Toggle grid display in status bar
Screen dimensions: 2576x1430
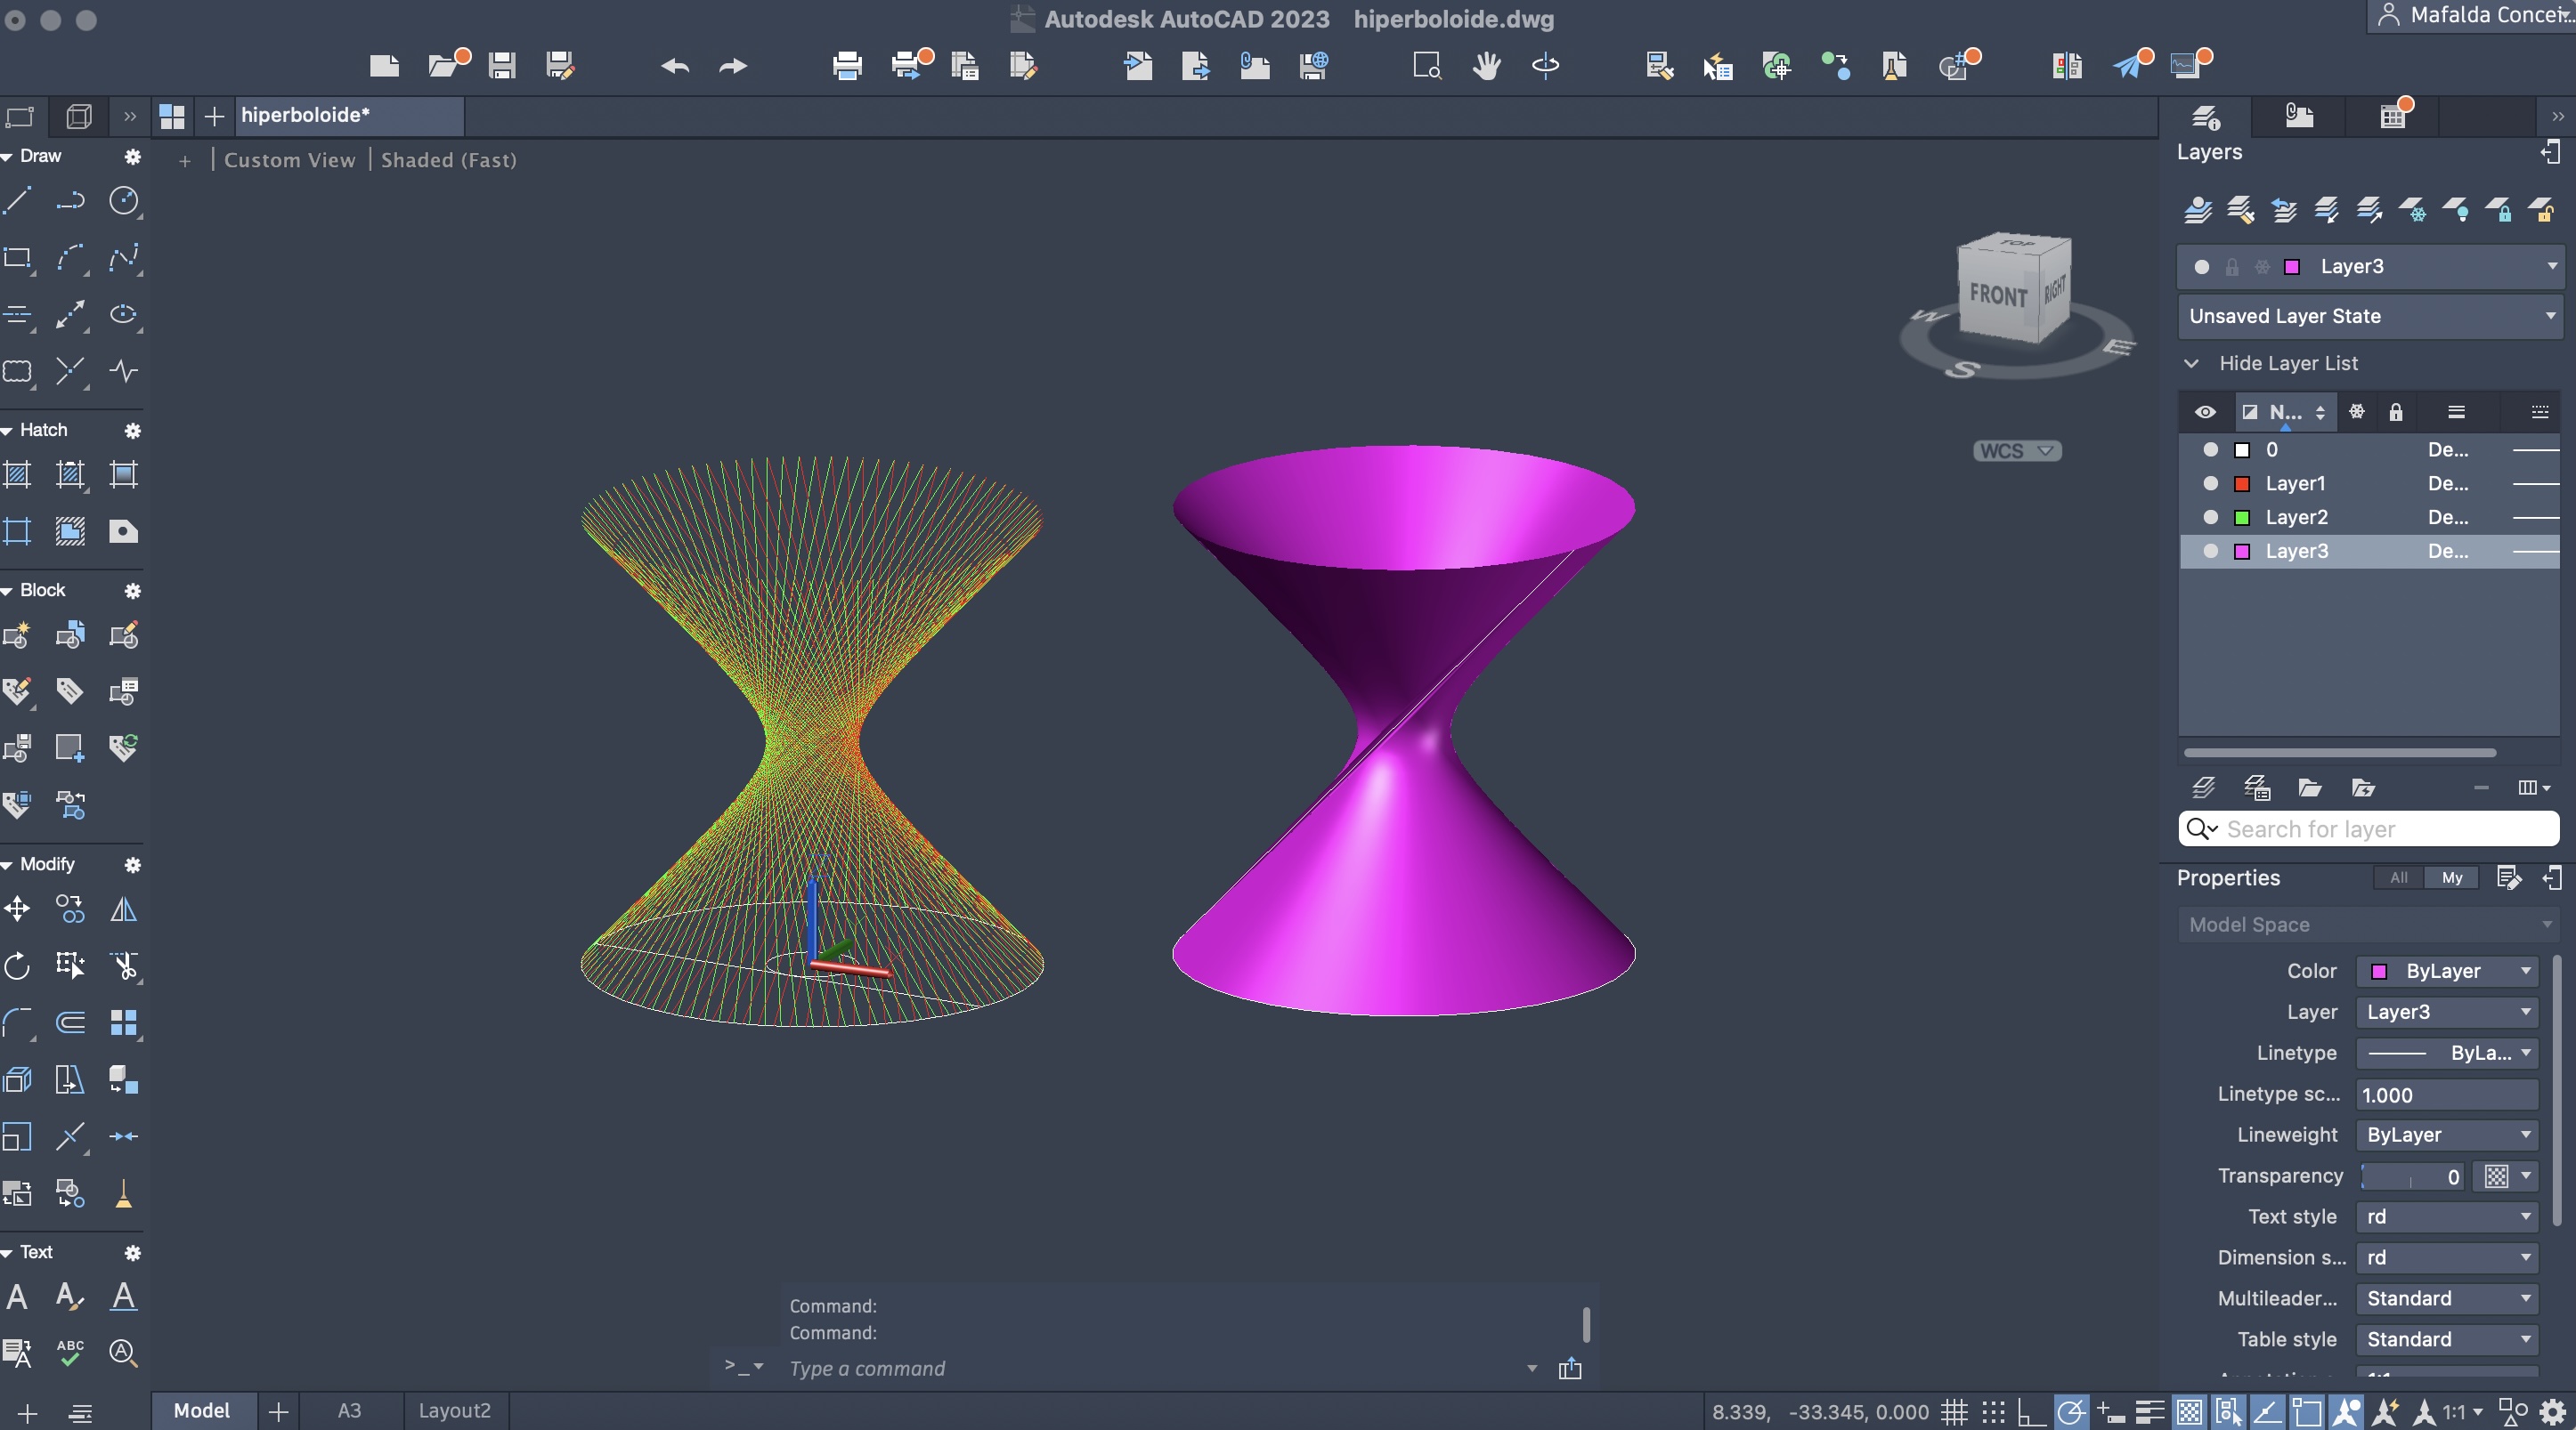[1954, 1412]
